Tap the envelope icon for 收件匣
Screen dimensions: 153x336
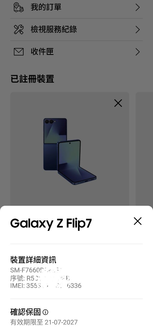tap(19, 52)
